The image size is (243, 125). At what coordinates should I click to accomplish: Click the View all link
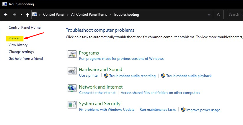[14, 38]
